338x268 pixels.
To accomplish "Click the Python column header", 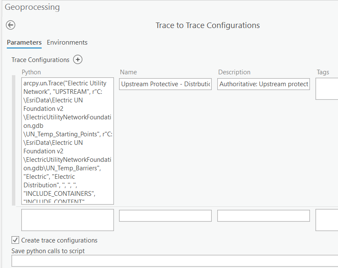I will click(31, 72).
